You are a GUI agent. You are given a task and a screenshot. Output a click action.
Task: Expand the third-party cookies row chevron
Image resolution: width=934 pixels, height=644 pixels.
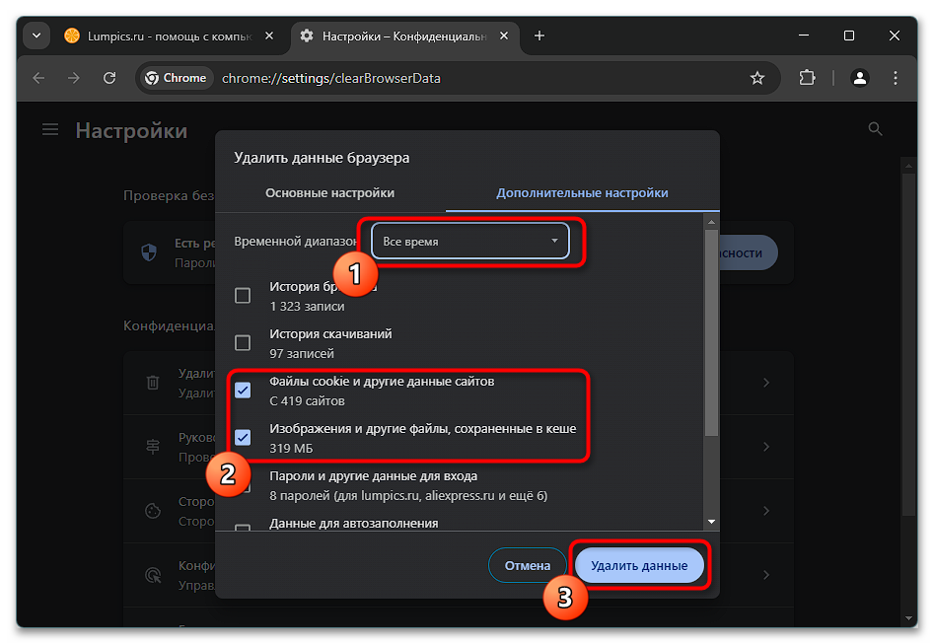tap(766, 511)
